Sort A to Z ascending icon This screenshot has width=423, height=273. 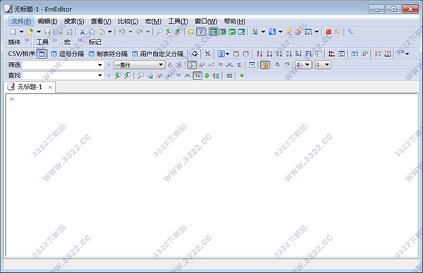click(x=259, y=54)
